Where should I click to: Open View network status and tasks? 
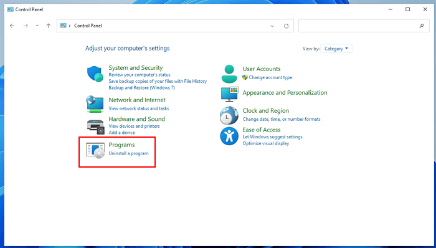[x=139, y=108]
